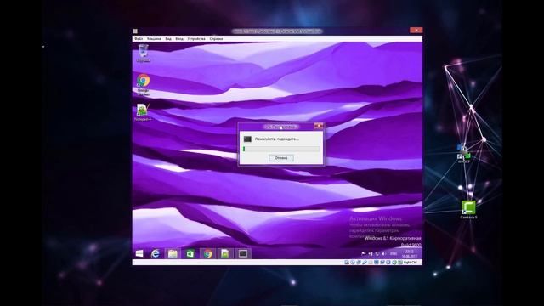Click the hard disk indicator in VirtualBox status bar
Viewport: 544px width, 306px height.
click(347, 263)
